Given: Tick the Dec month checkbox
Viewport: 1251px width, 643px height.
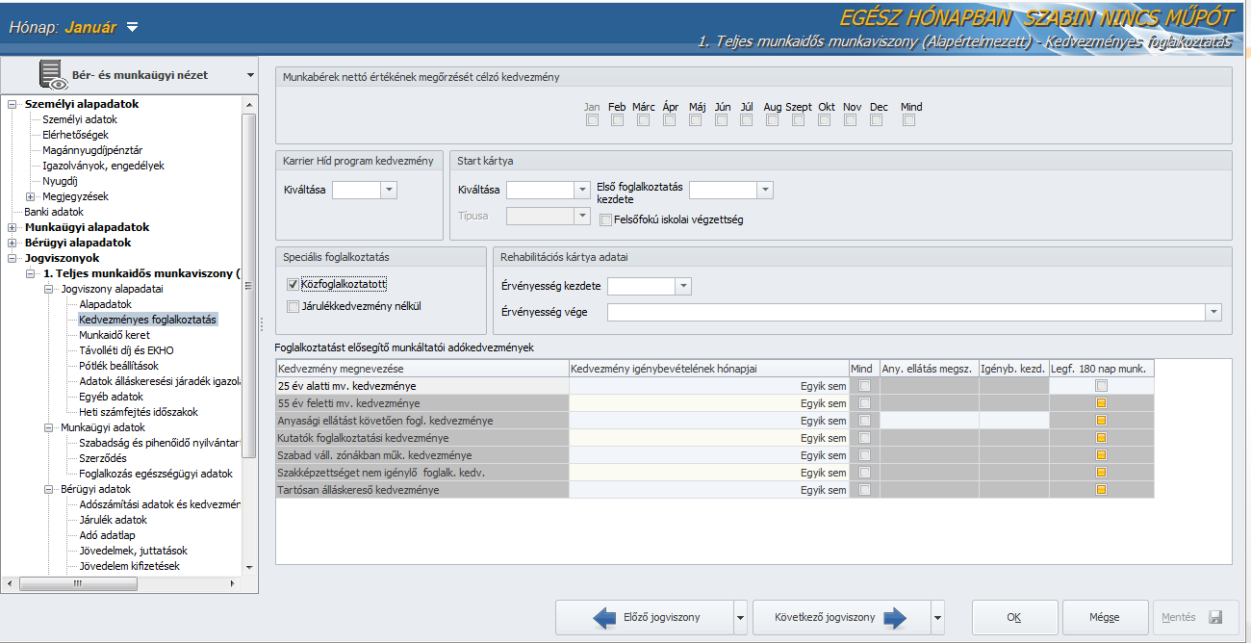Looking at the screenshot, I should [878, 120].
